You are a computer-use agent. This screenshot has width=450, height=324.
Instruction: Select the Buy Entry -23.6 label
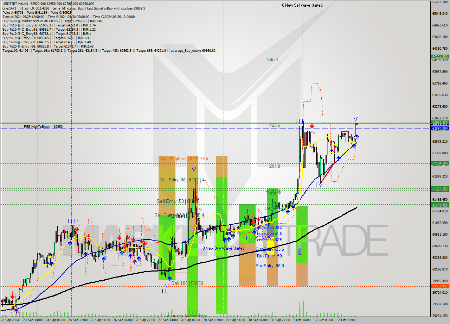[270, 249]
